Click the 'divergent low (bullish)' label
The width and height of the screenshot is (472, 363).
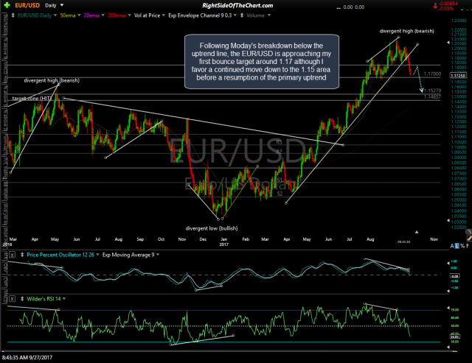[x=212, y=228]
